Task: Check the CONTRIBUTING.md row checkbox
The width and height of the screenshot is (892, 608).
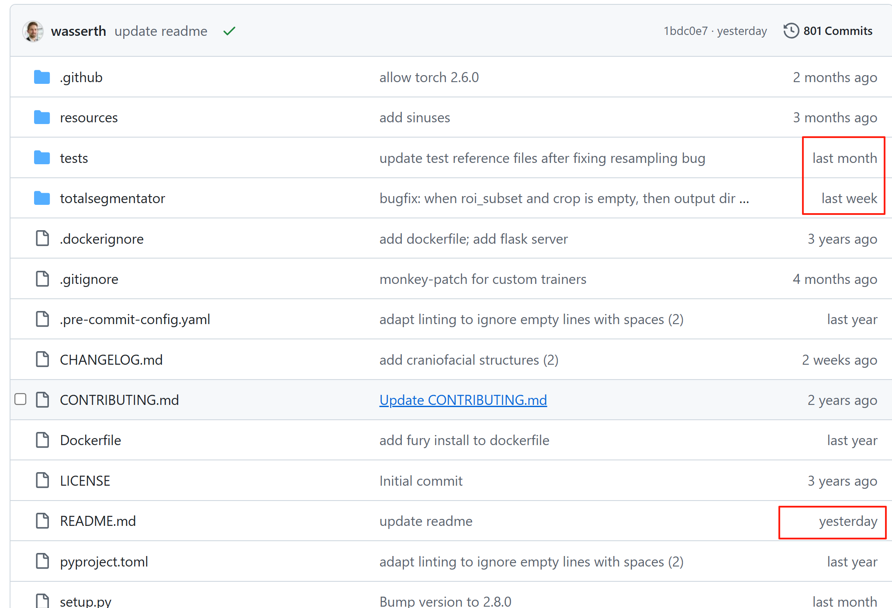Action: coord(21,399)
